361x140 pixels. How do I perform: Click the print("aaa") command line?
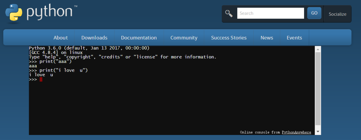55,61
